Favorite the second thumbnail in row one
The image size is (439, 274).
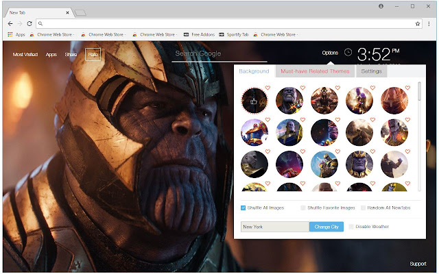click(x=302, y=88)
